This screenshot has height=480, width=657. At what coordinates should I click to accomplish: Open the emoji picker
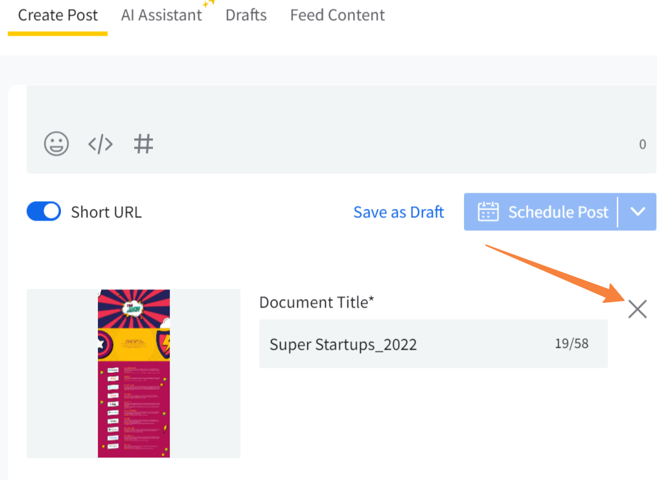pyautogui.click(x=56, y=143)
